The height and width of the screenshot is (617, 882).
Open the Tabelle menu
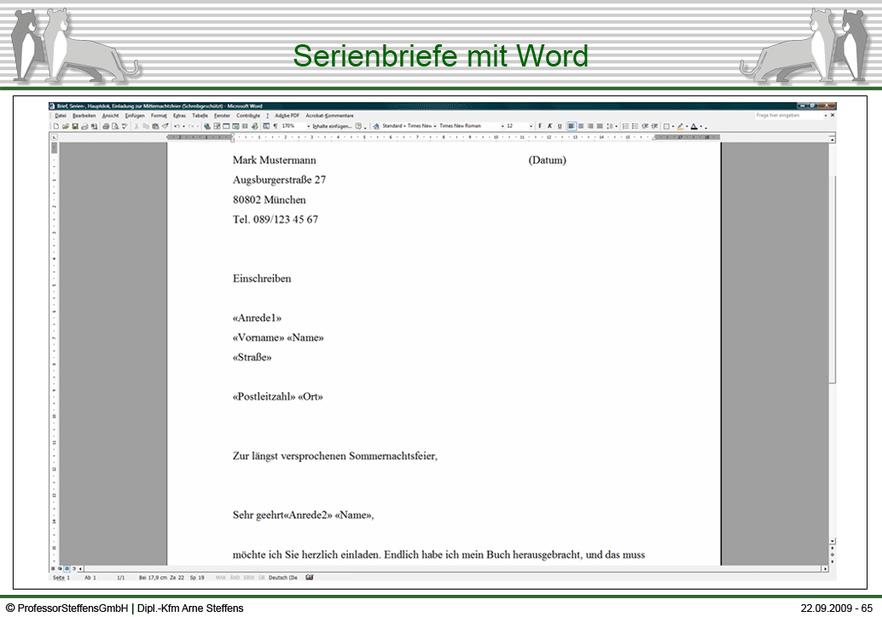click(200, 115)
